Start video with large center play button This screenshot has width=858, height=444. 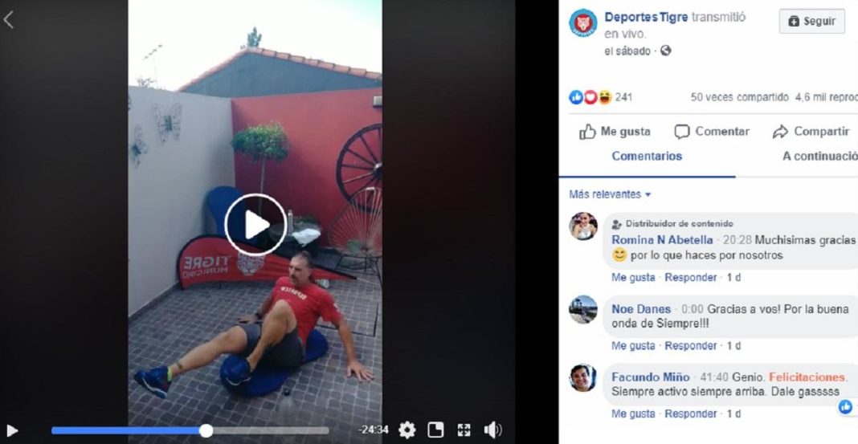(x=255, y=225)
